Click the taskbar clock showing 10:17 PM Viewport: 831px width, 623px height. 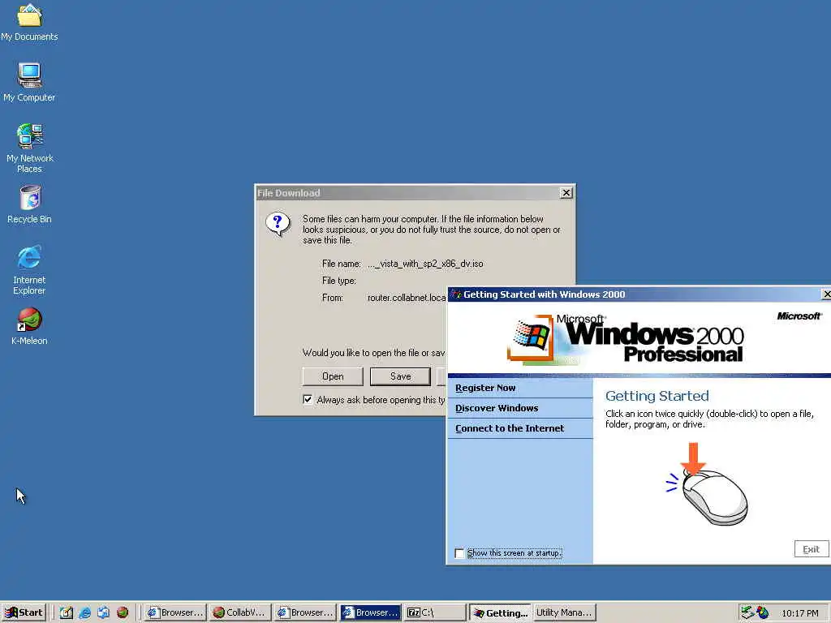799,613
